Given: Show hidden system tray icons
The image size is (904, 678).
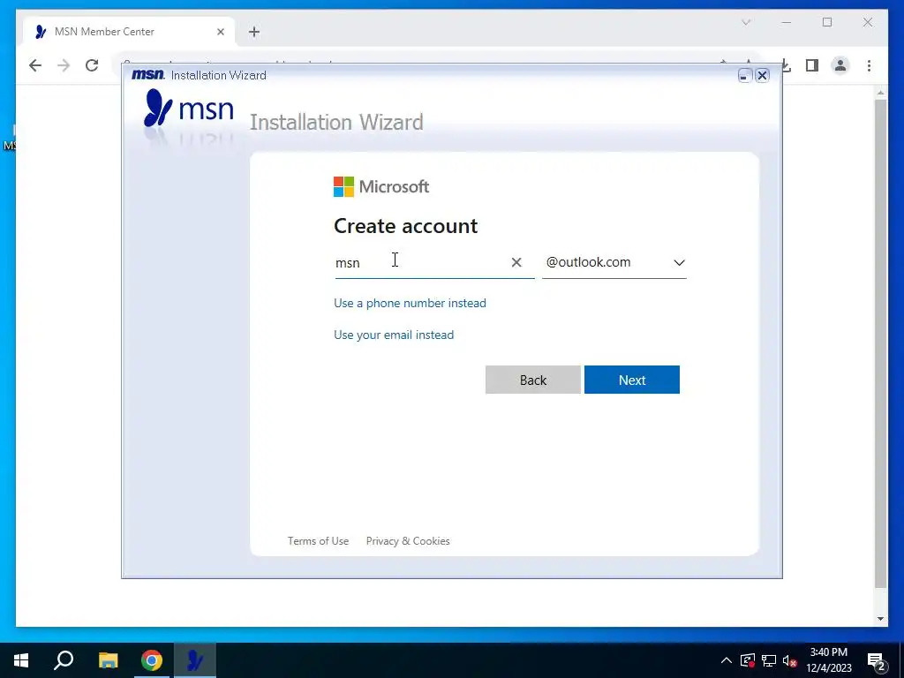Looking at the screenshot, I should pyautogui.click(x=727, y=660).
